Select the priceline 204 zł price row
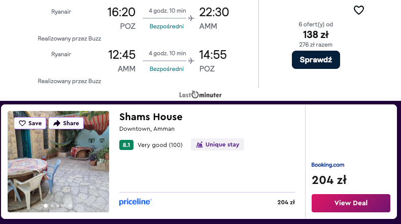Viewport: 401px width, 224px height. click(x=207, y=202)
